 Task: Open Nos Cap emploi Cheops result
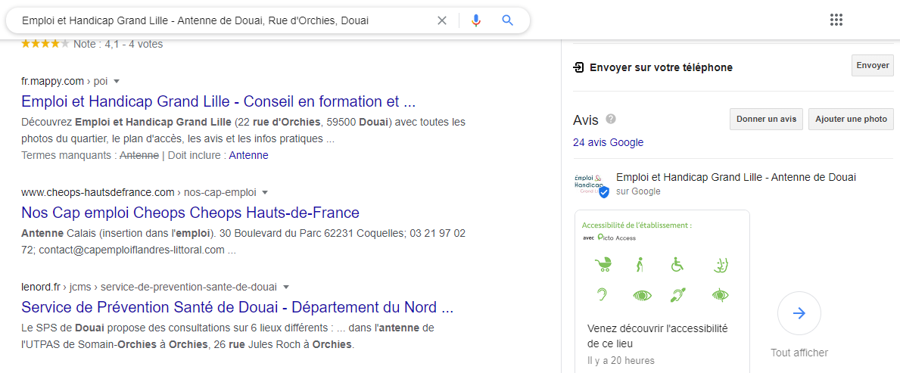pyautogui.click(x=190, y=212)
